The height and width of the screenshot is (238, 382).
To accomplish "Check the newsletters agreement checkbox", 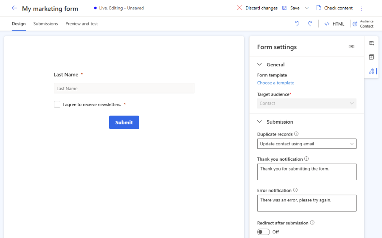I will coord(57,104).
